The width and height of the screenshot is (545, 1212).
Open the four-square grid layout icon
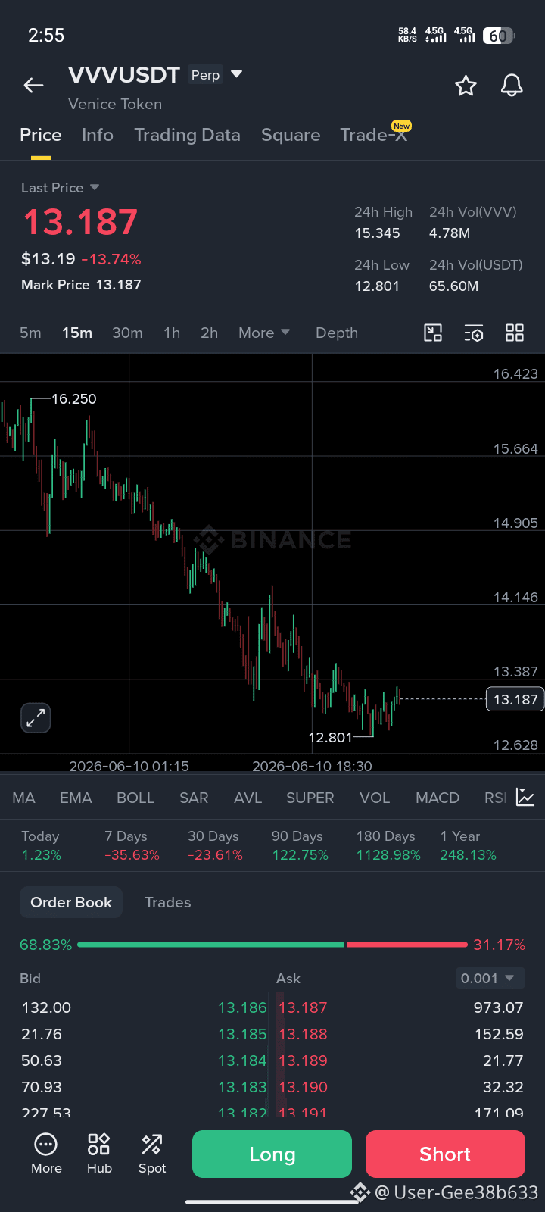pos(515,333)
